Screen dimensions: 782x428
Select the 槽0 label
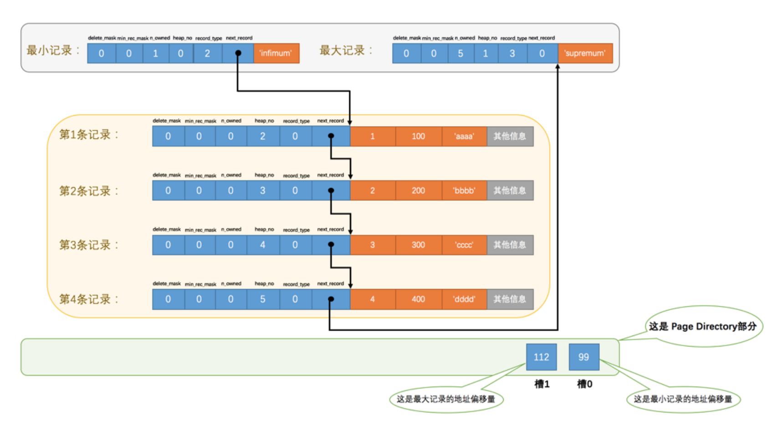pos(585,384)
